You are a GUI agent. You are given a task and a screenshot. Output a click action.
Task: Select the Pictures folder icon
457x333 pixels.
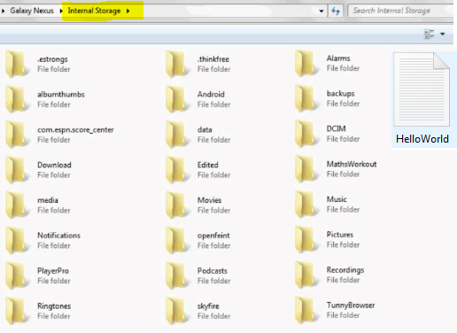(307, 239)
